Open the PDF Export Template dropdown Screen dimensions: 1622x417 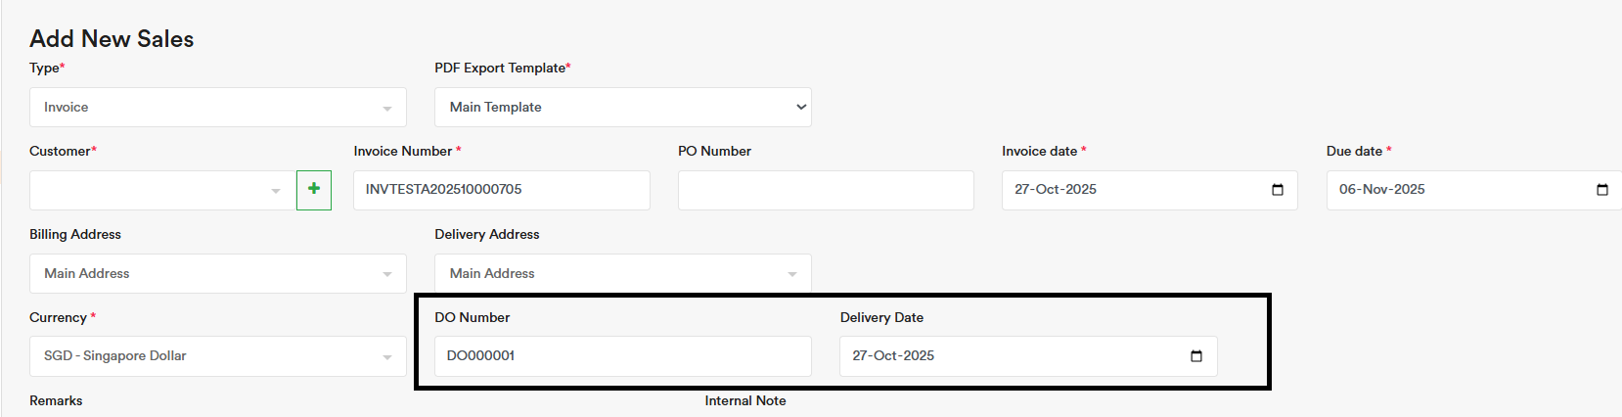622,108
